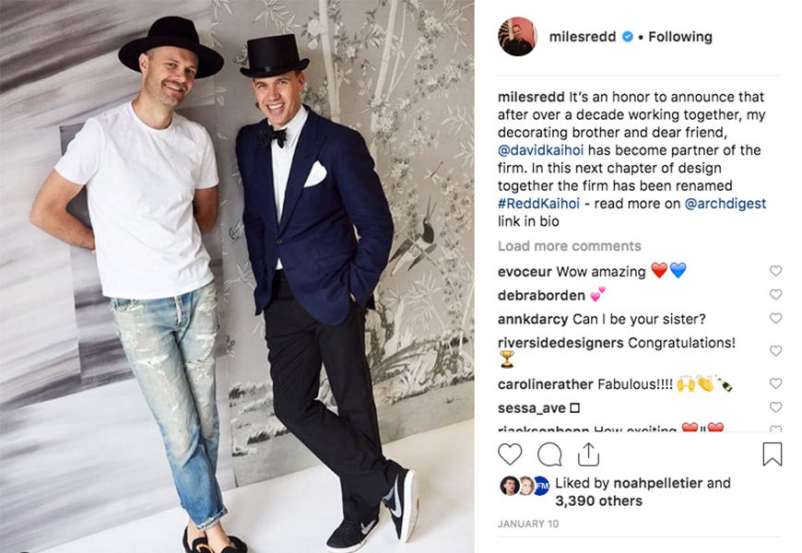Open the @davidkaihoi mention link
The width and height of the screenshot is (802, 553).
click(x=540, y=150)
